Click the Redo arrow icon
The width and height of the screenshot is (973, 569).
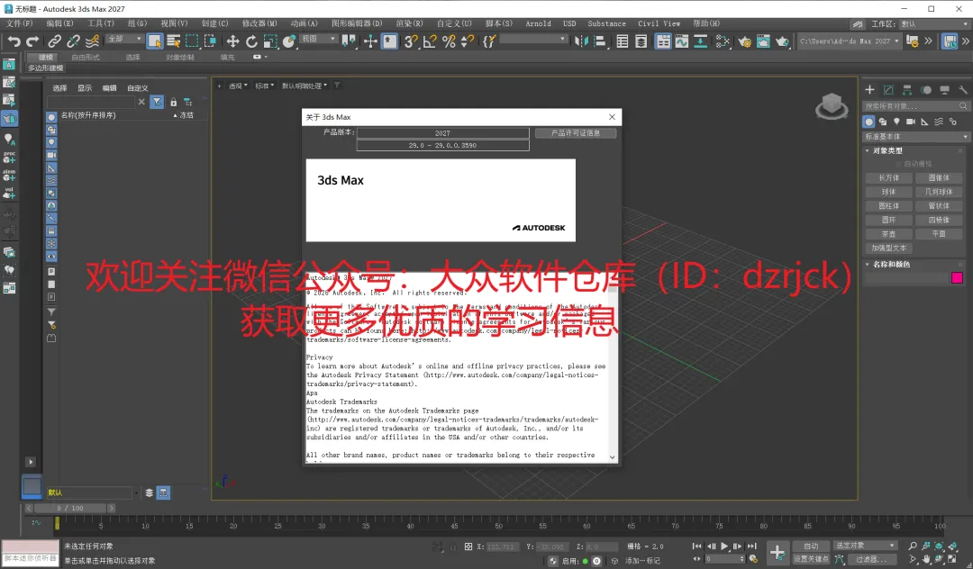click(32, 41)
